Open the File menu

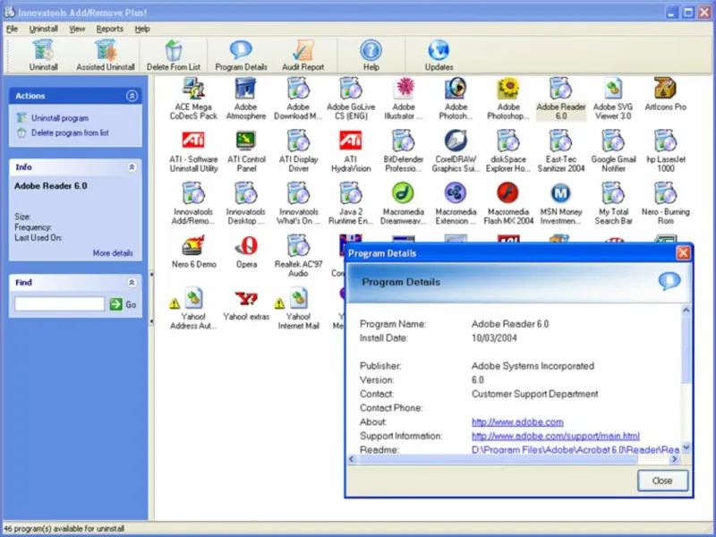click(12, 29)
